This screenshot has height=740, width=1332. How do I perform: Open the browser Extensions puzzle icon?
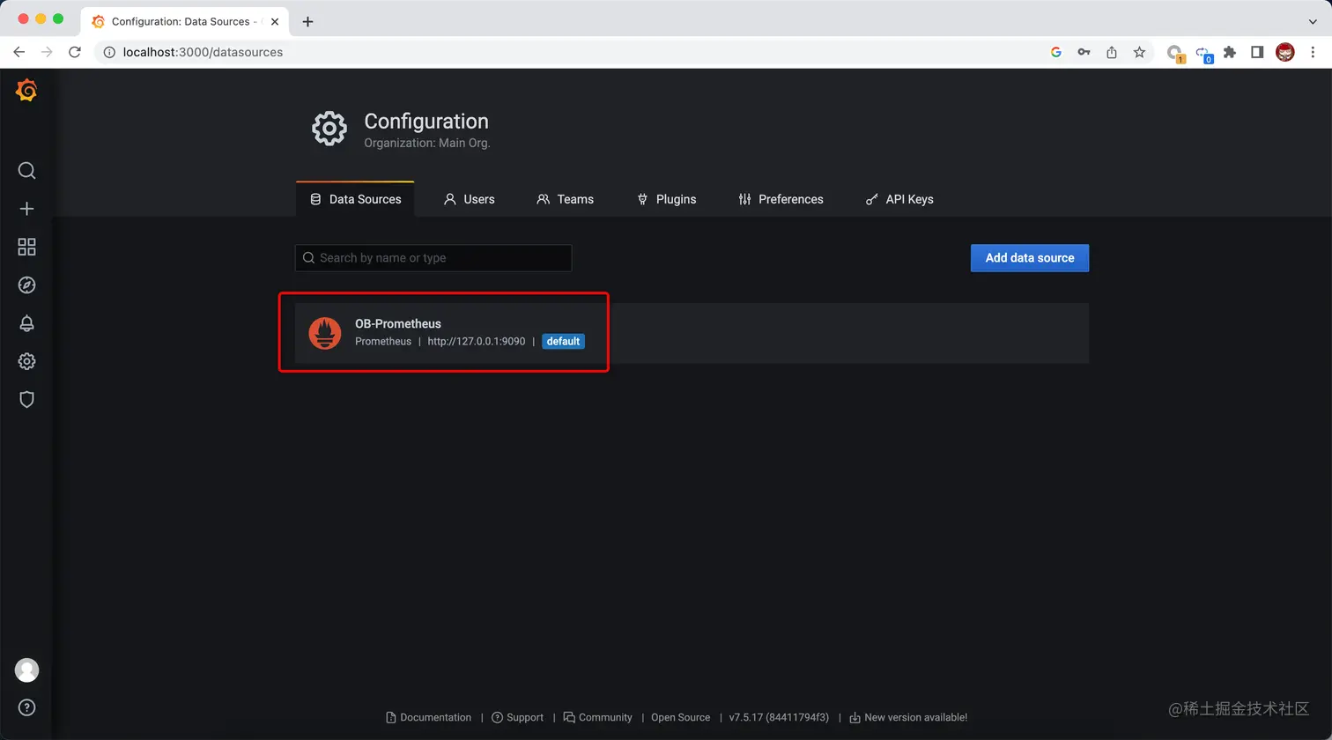coord(1230,52)
